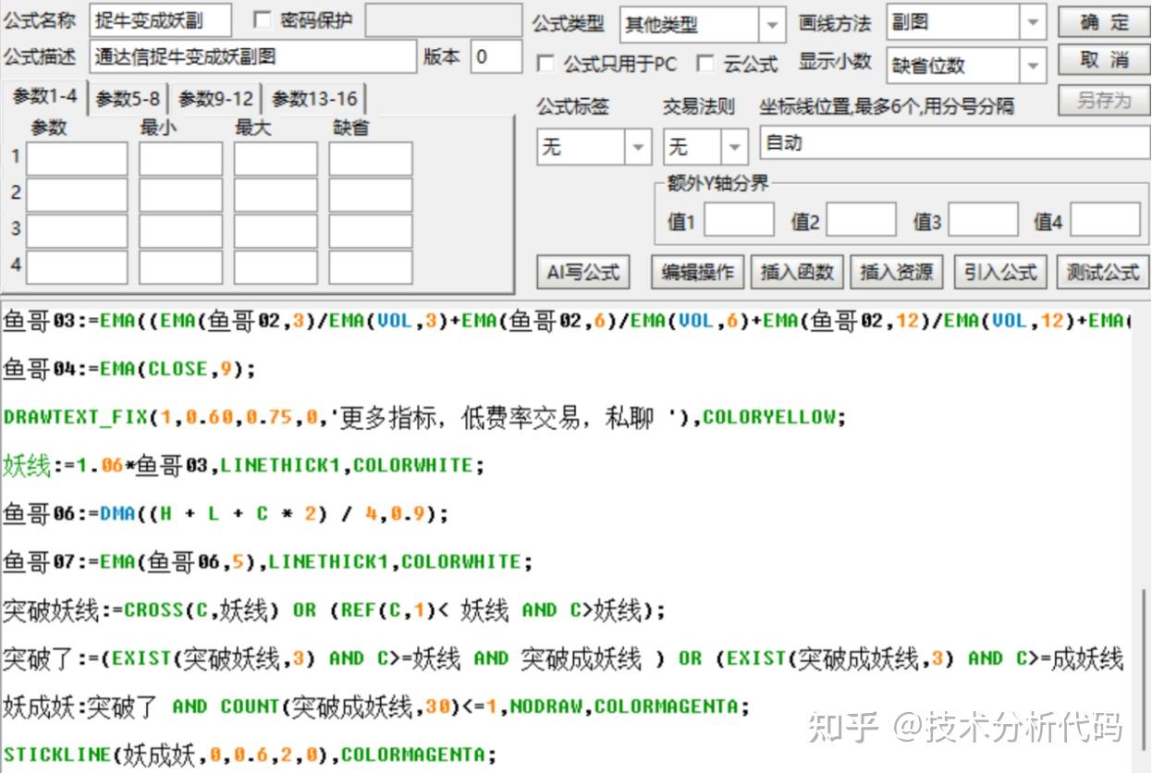Click the 取消 button
Image resolution: width=1152 pixels, height=774 pixels.
(x=1104, y=60)
